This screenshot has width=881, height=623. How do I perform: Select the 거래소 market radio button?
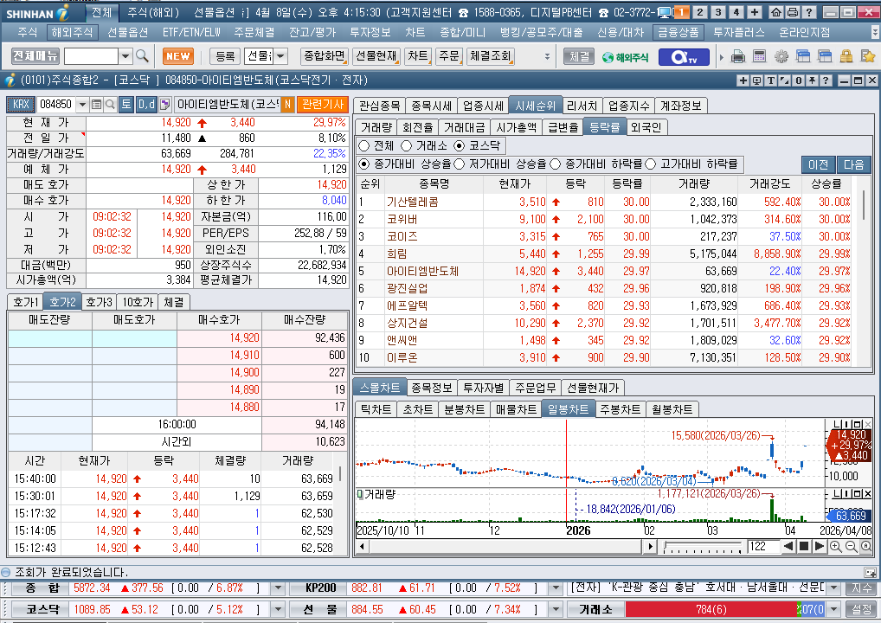pyautogui.click(x=407, y=146)
